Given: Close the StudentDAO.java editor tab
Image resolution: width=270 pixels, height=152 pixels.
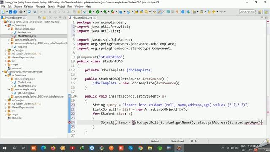Looking at the screenshot, I should point(94,18).
